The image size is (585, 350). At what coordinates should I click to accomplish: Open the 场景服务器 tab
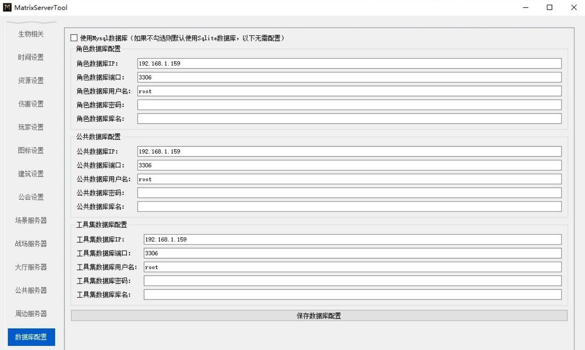click(31, 220)
